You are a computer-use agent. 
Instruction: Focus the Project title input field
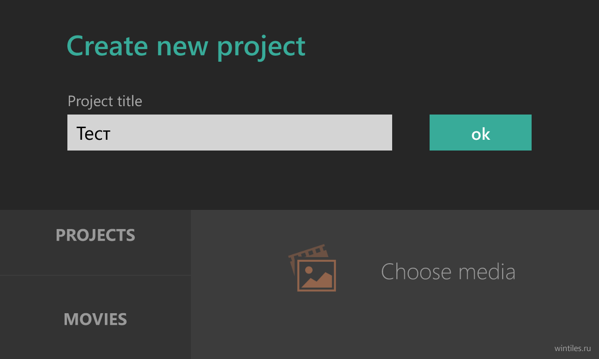[x=230, y=132]
